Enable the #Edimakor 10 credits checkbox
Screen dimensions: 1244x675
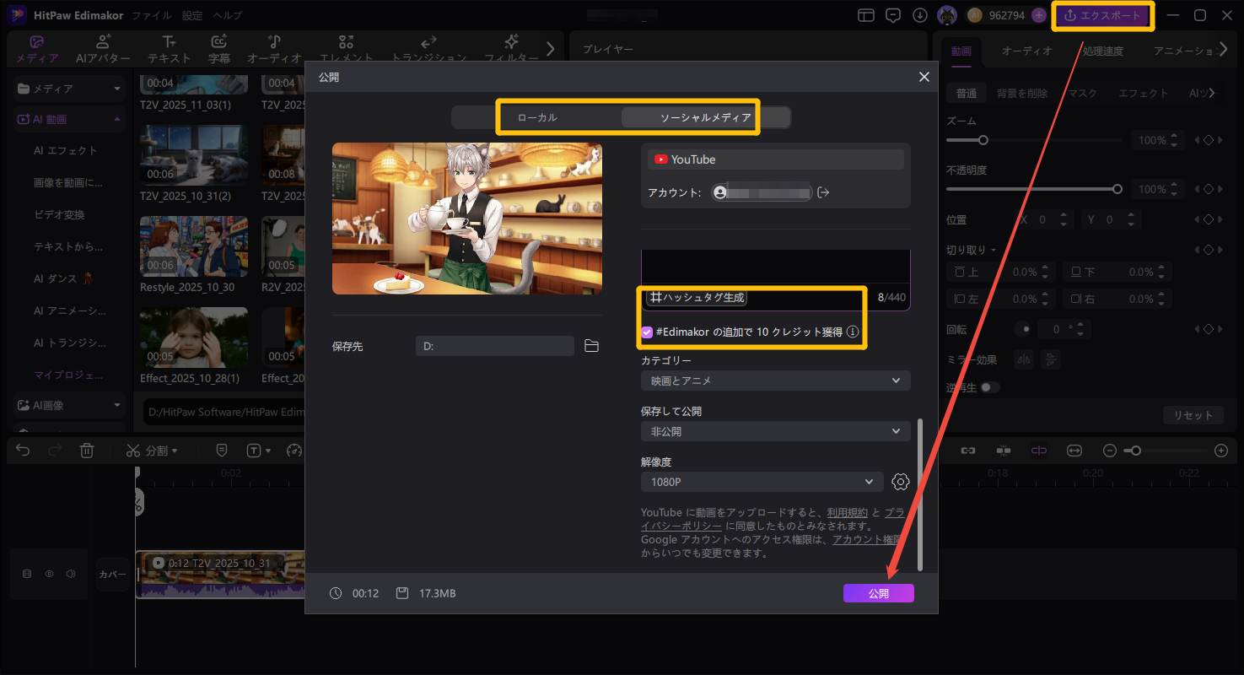(648, 332)
